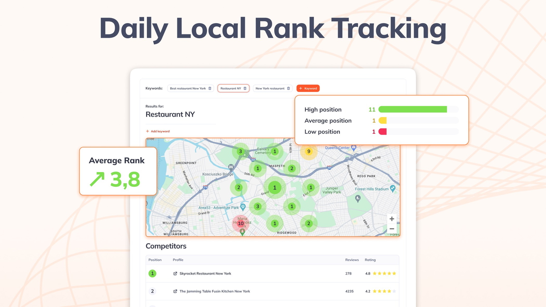This screenshot has width=546, height=307.
Task: Click the 'Add keyword' link
Action: coord(157,131)
